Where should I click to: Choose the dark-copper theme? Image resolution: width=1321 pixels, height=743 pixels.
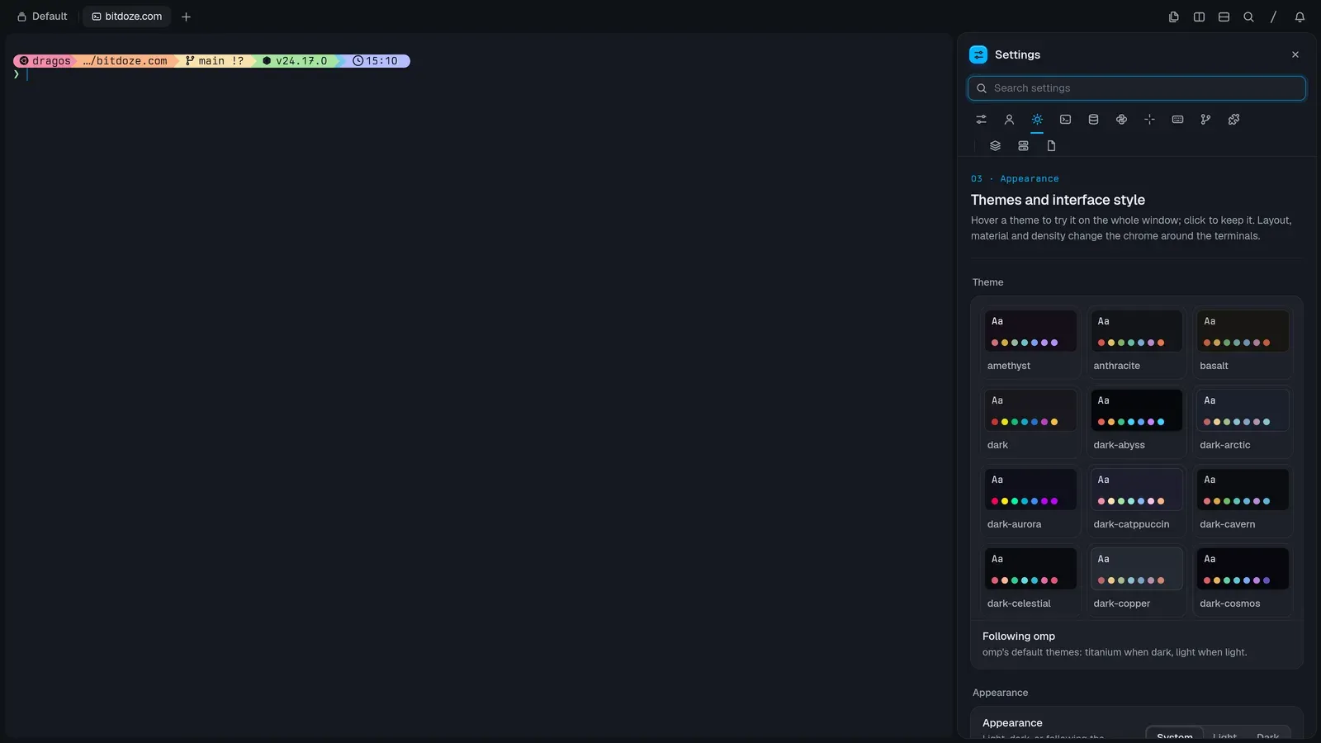(x=1137, y=580)
